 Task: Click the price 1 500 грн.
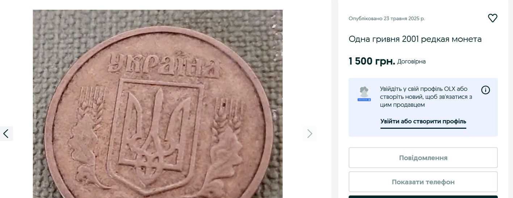[372, 61]
